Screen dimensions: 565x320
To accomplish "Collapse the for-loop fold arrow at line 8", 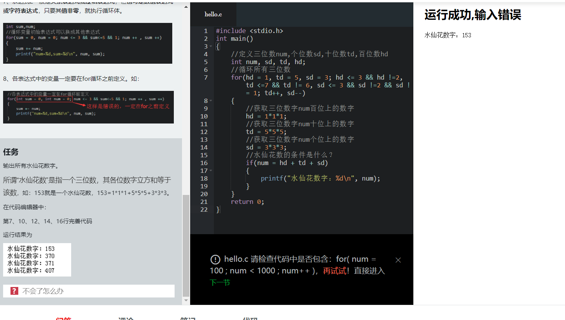I will (211, 101).
